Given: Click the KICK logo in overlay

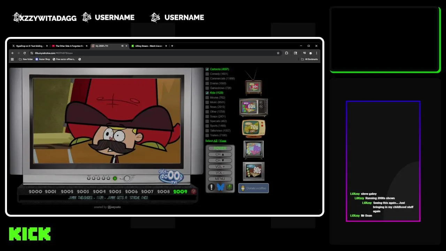Looking at the screenshot, I should click(30, 234).
